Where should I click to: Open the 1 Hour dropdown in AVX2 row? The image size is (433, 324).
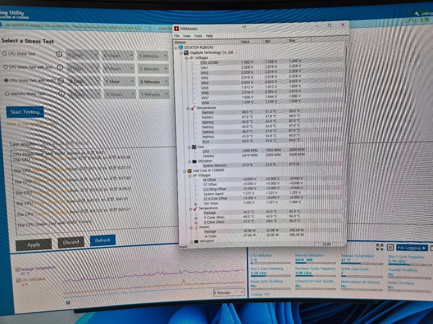click(x=120, y=82)
